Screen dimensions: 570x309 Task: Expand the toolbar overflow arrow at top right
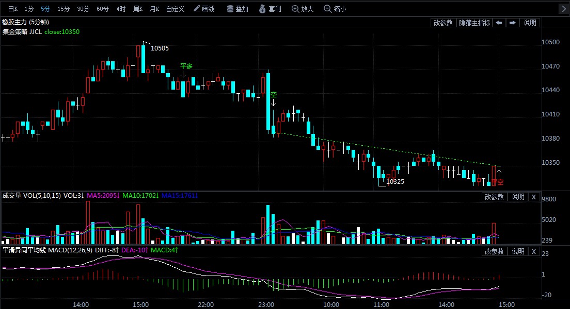pyautogui.click(x=564, y=9)
